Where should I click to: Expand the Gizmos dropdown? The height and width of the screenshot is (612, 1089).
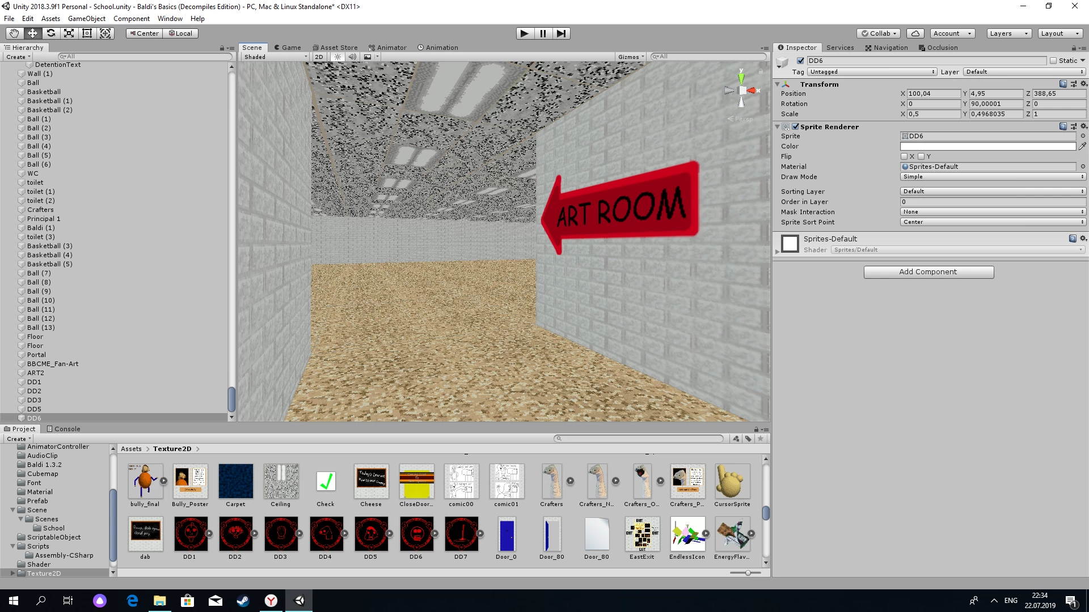[631, 57]
